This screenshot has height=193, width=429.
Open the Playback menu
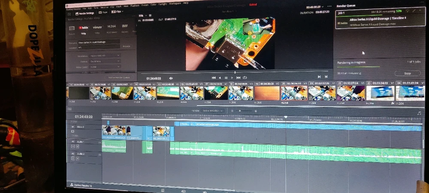(x=135, y=6)
